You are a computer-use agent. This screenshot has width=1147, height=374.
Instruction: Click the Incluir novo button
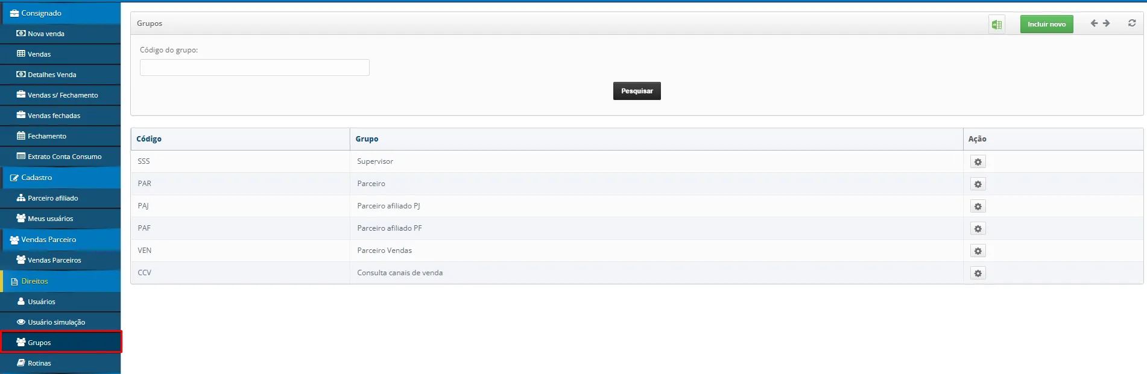[x=1046, y=24]
